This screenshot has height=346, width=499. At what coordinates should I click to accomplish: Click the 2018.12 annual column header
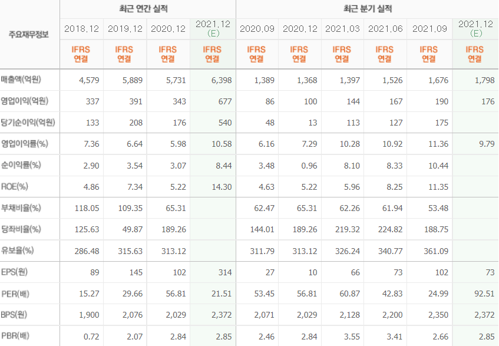[81, 29]
